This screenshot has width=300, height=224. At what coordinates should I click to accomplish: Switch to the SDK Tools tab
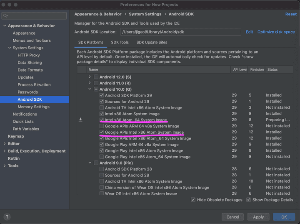(x=120, y=42)
